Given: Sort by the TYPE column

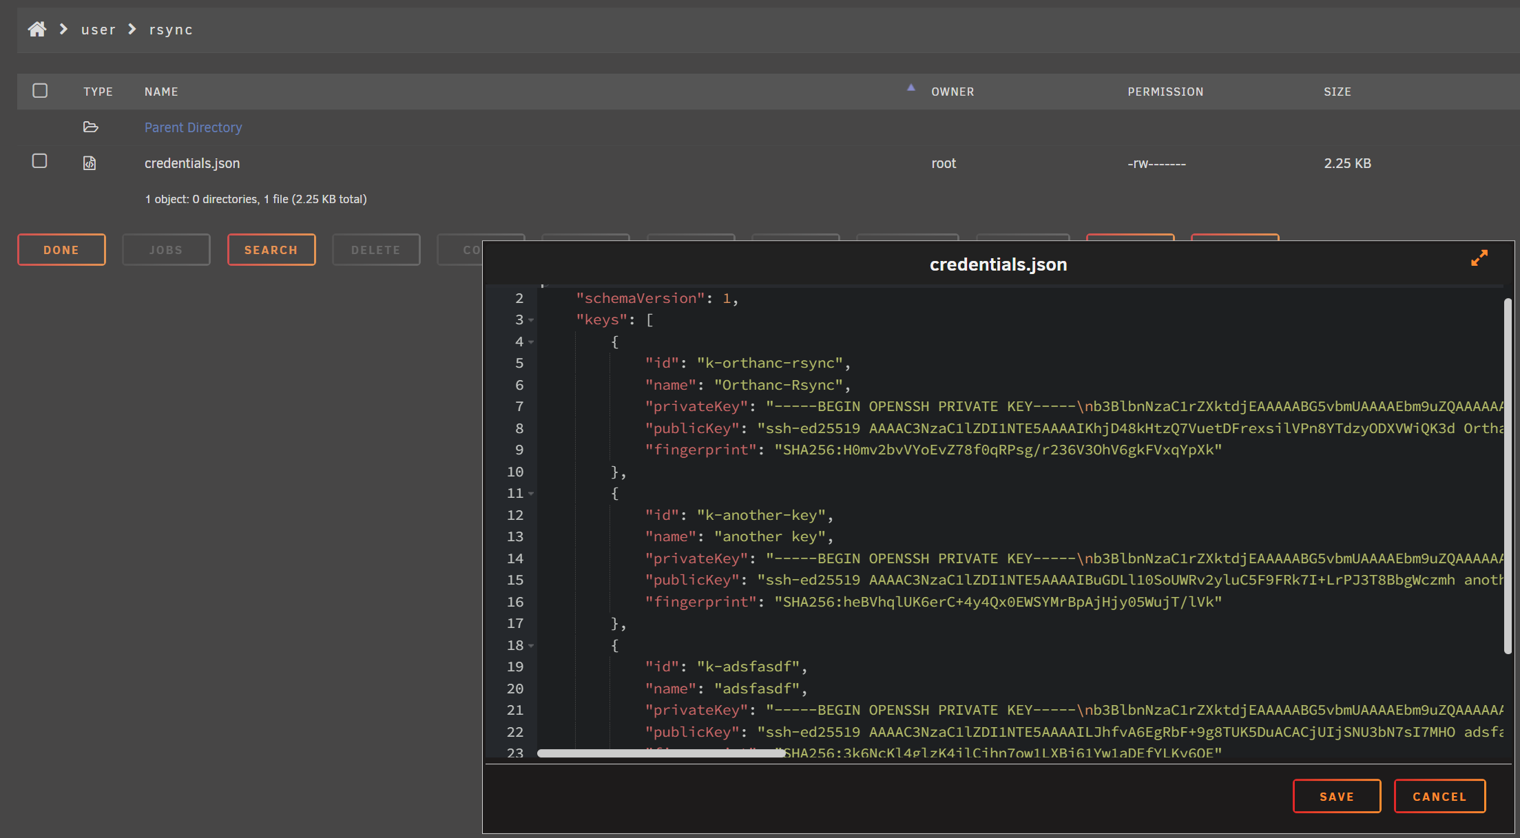Looking at the screenshot, I should [x=98, y=92].
